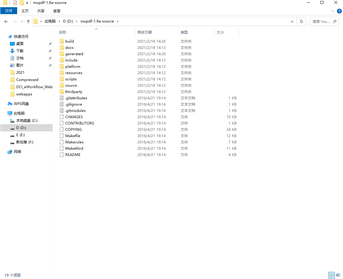Sort by 修改日期 column header

pyautogui.click(x=145, y=32)
